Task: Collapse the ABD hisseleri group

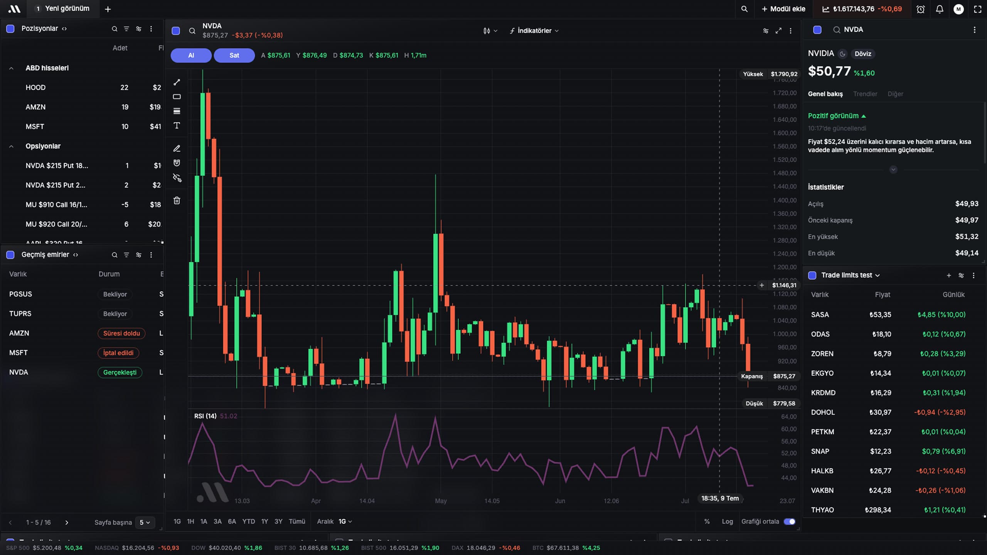Action: click(x=11, y=68)
